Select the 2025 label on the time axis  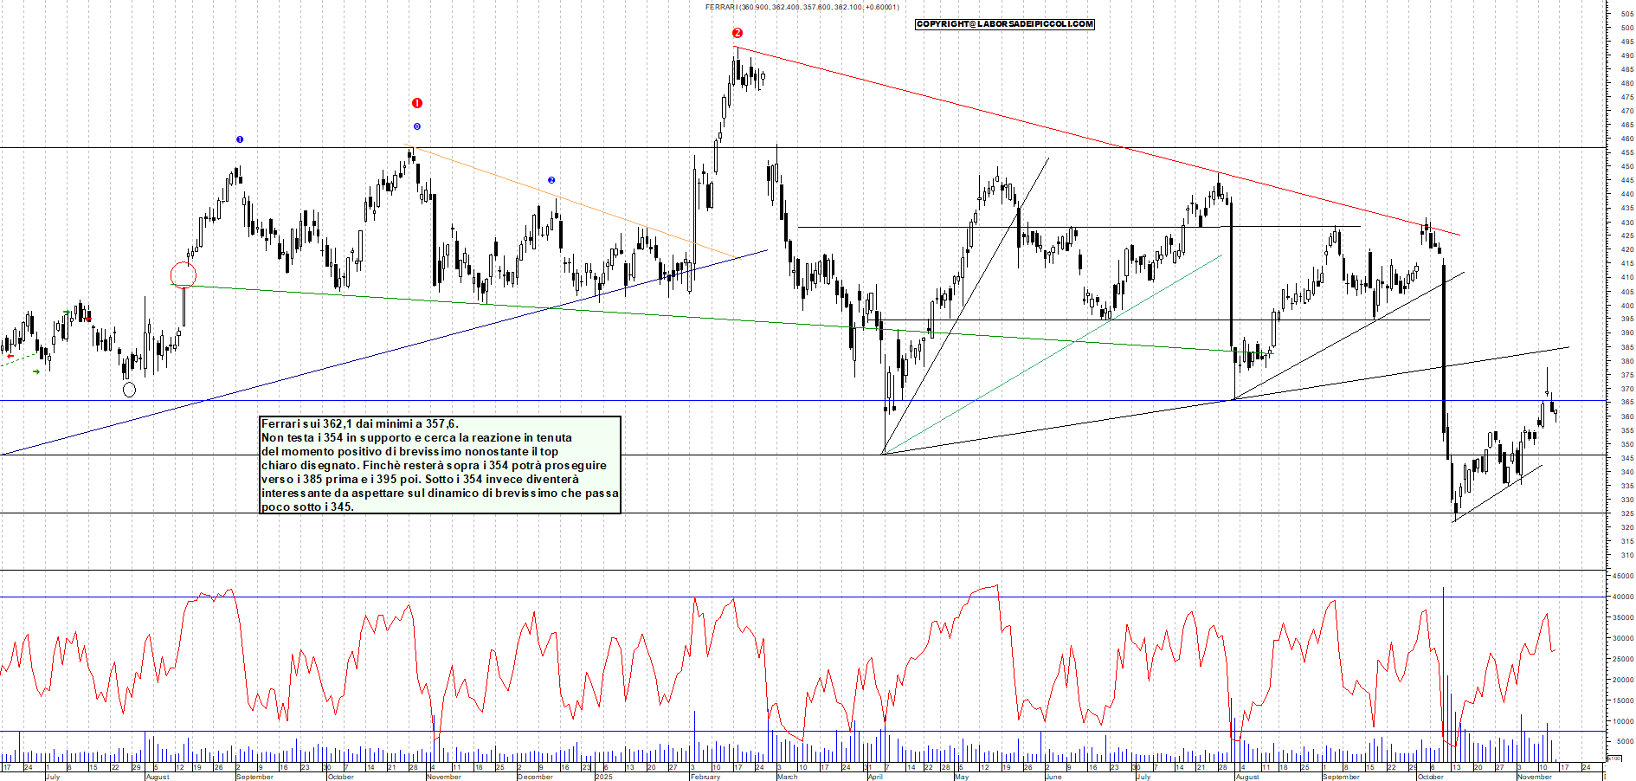tap(605, 778)
